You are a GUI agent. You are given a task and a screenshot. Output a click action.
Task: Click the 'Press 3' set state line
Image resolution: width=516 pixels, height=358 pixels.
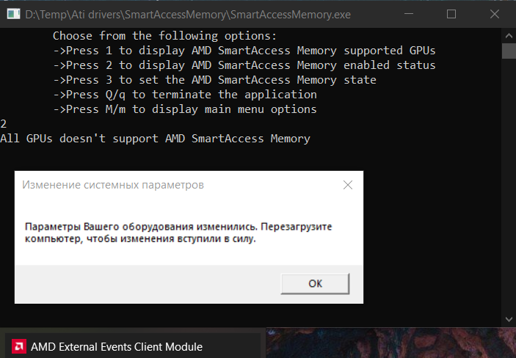coord(214,80)
